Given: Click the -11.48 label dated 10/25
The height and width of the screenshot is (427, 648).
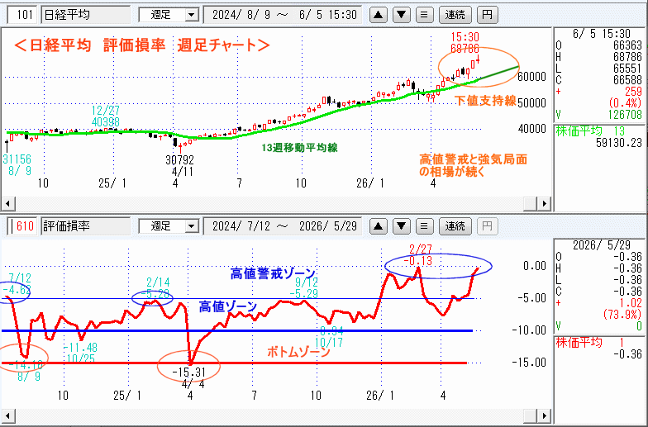Looking at the screenshot, I should click(x=81, y=347).
